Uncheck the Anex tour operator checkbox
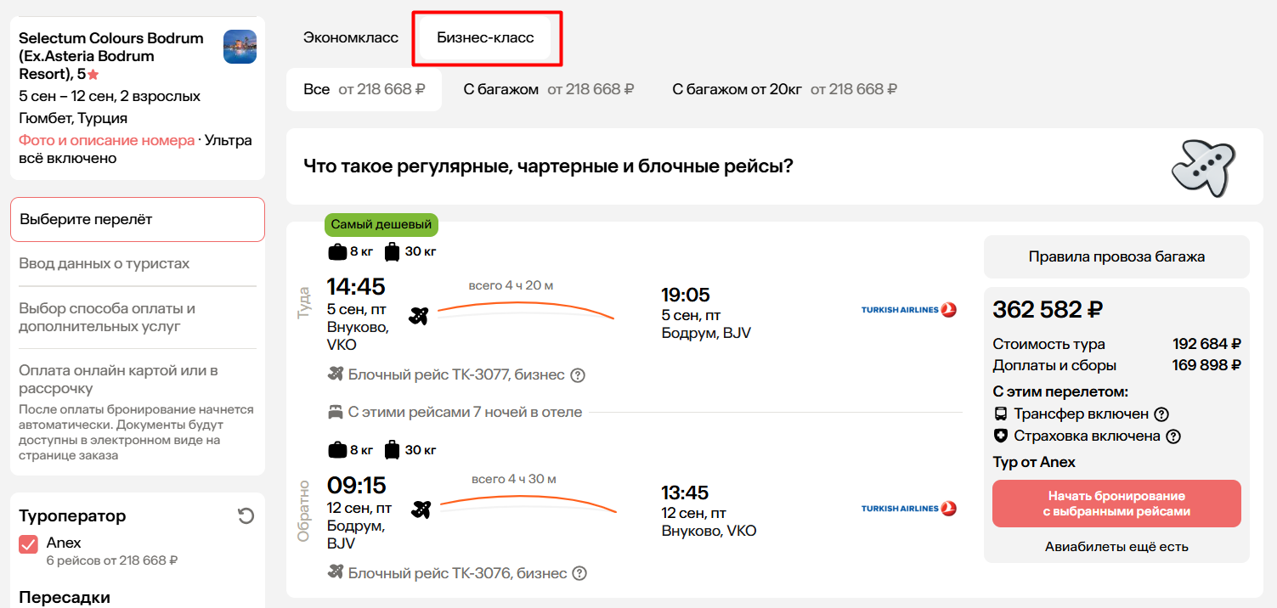Viewport: 1277px width, 608px height. [29, 544]
